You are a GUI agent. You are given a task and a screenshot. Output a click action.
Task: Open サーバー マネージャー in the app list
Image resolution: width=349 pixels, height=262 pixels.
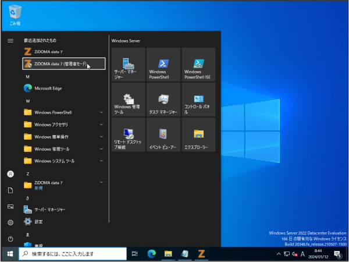click(x=64, y=210)
